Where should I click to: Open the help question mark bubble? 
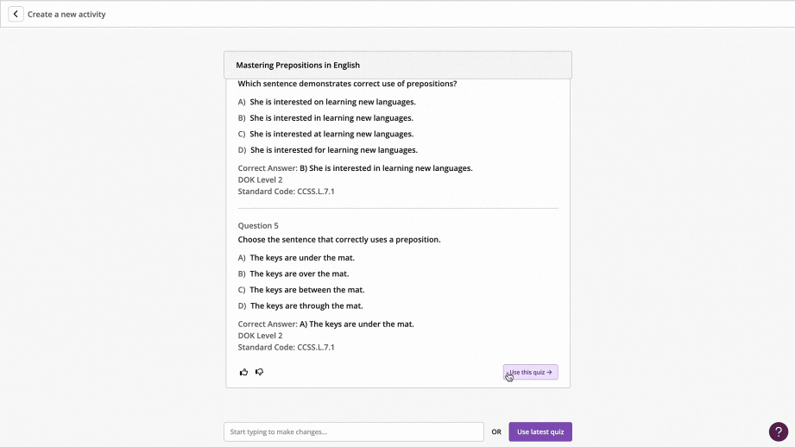(779, 431)
